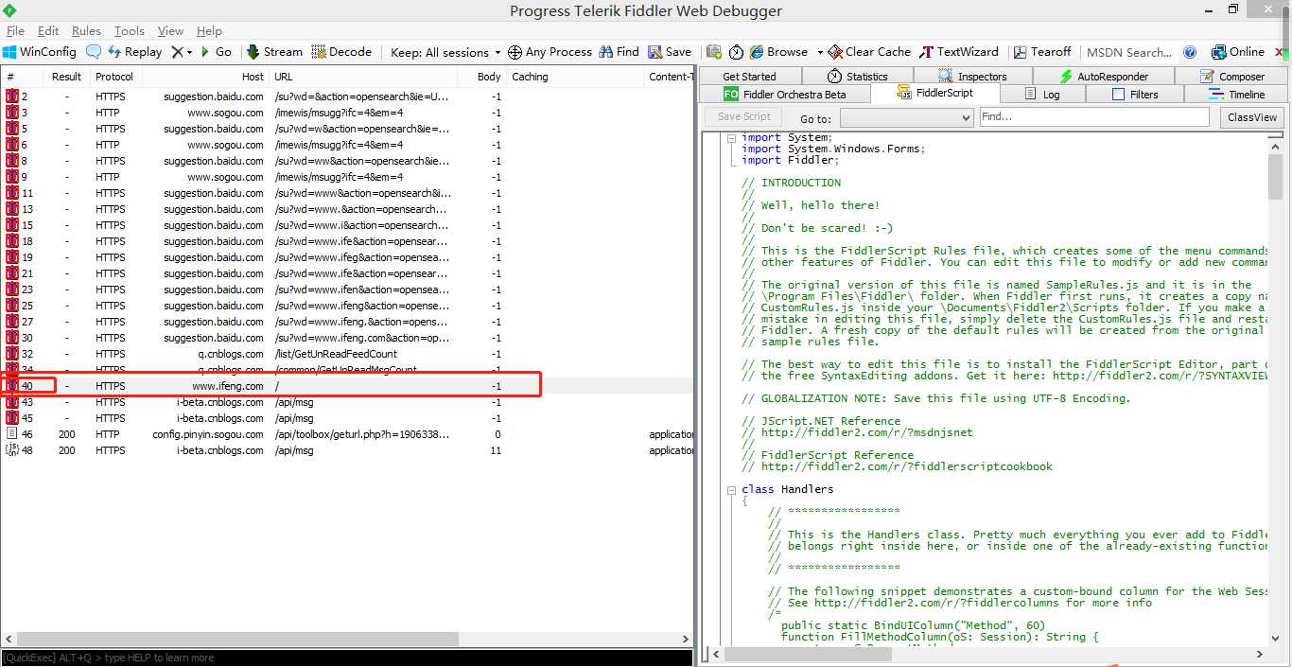Select session 40 www.ifeng.com row
The height and width of the screenshot is (667, 1292).
tap(346, 386)
